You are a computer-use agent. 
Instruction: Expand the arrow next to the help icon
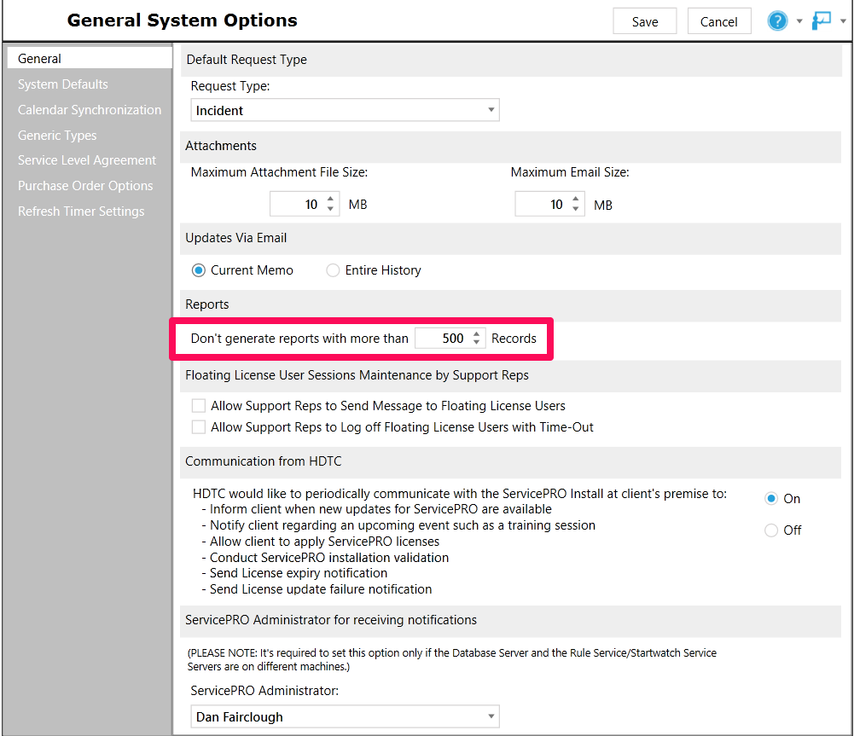799,21
